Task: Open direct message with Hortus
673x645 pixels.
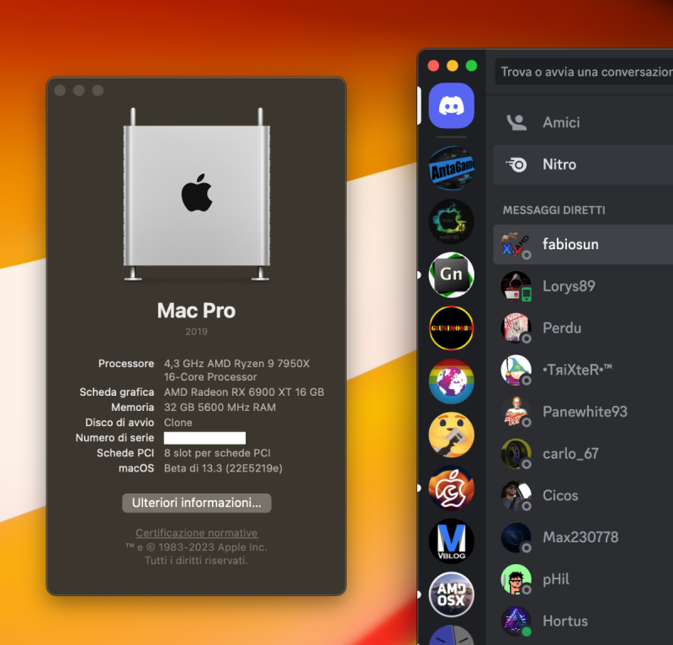Action: pyautogui.click(x=583, y=621)
